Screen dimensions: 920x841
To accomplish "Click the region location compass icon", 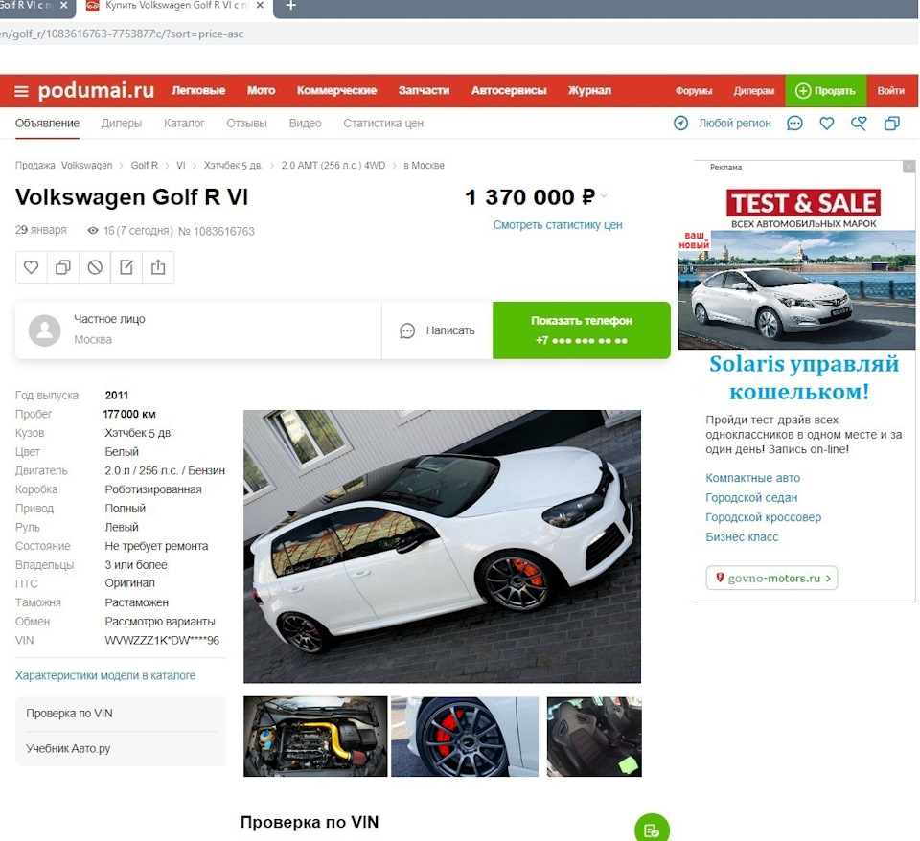I will (680, 124).
